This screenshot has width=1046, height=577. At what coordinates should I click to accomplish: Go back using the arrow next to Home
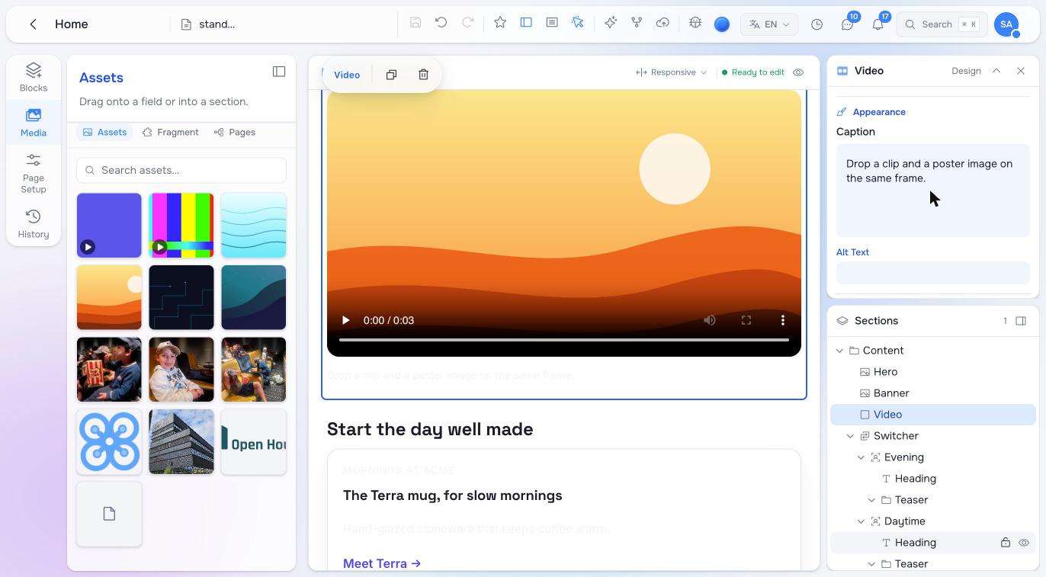[x=33, y=24]
